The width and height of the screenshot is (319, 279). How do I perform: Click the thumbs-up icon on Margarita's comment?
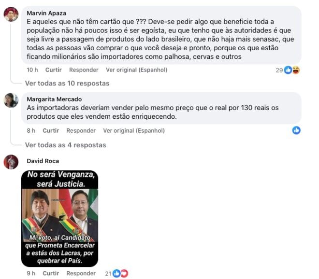[296, 130]
